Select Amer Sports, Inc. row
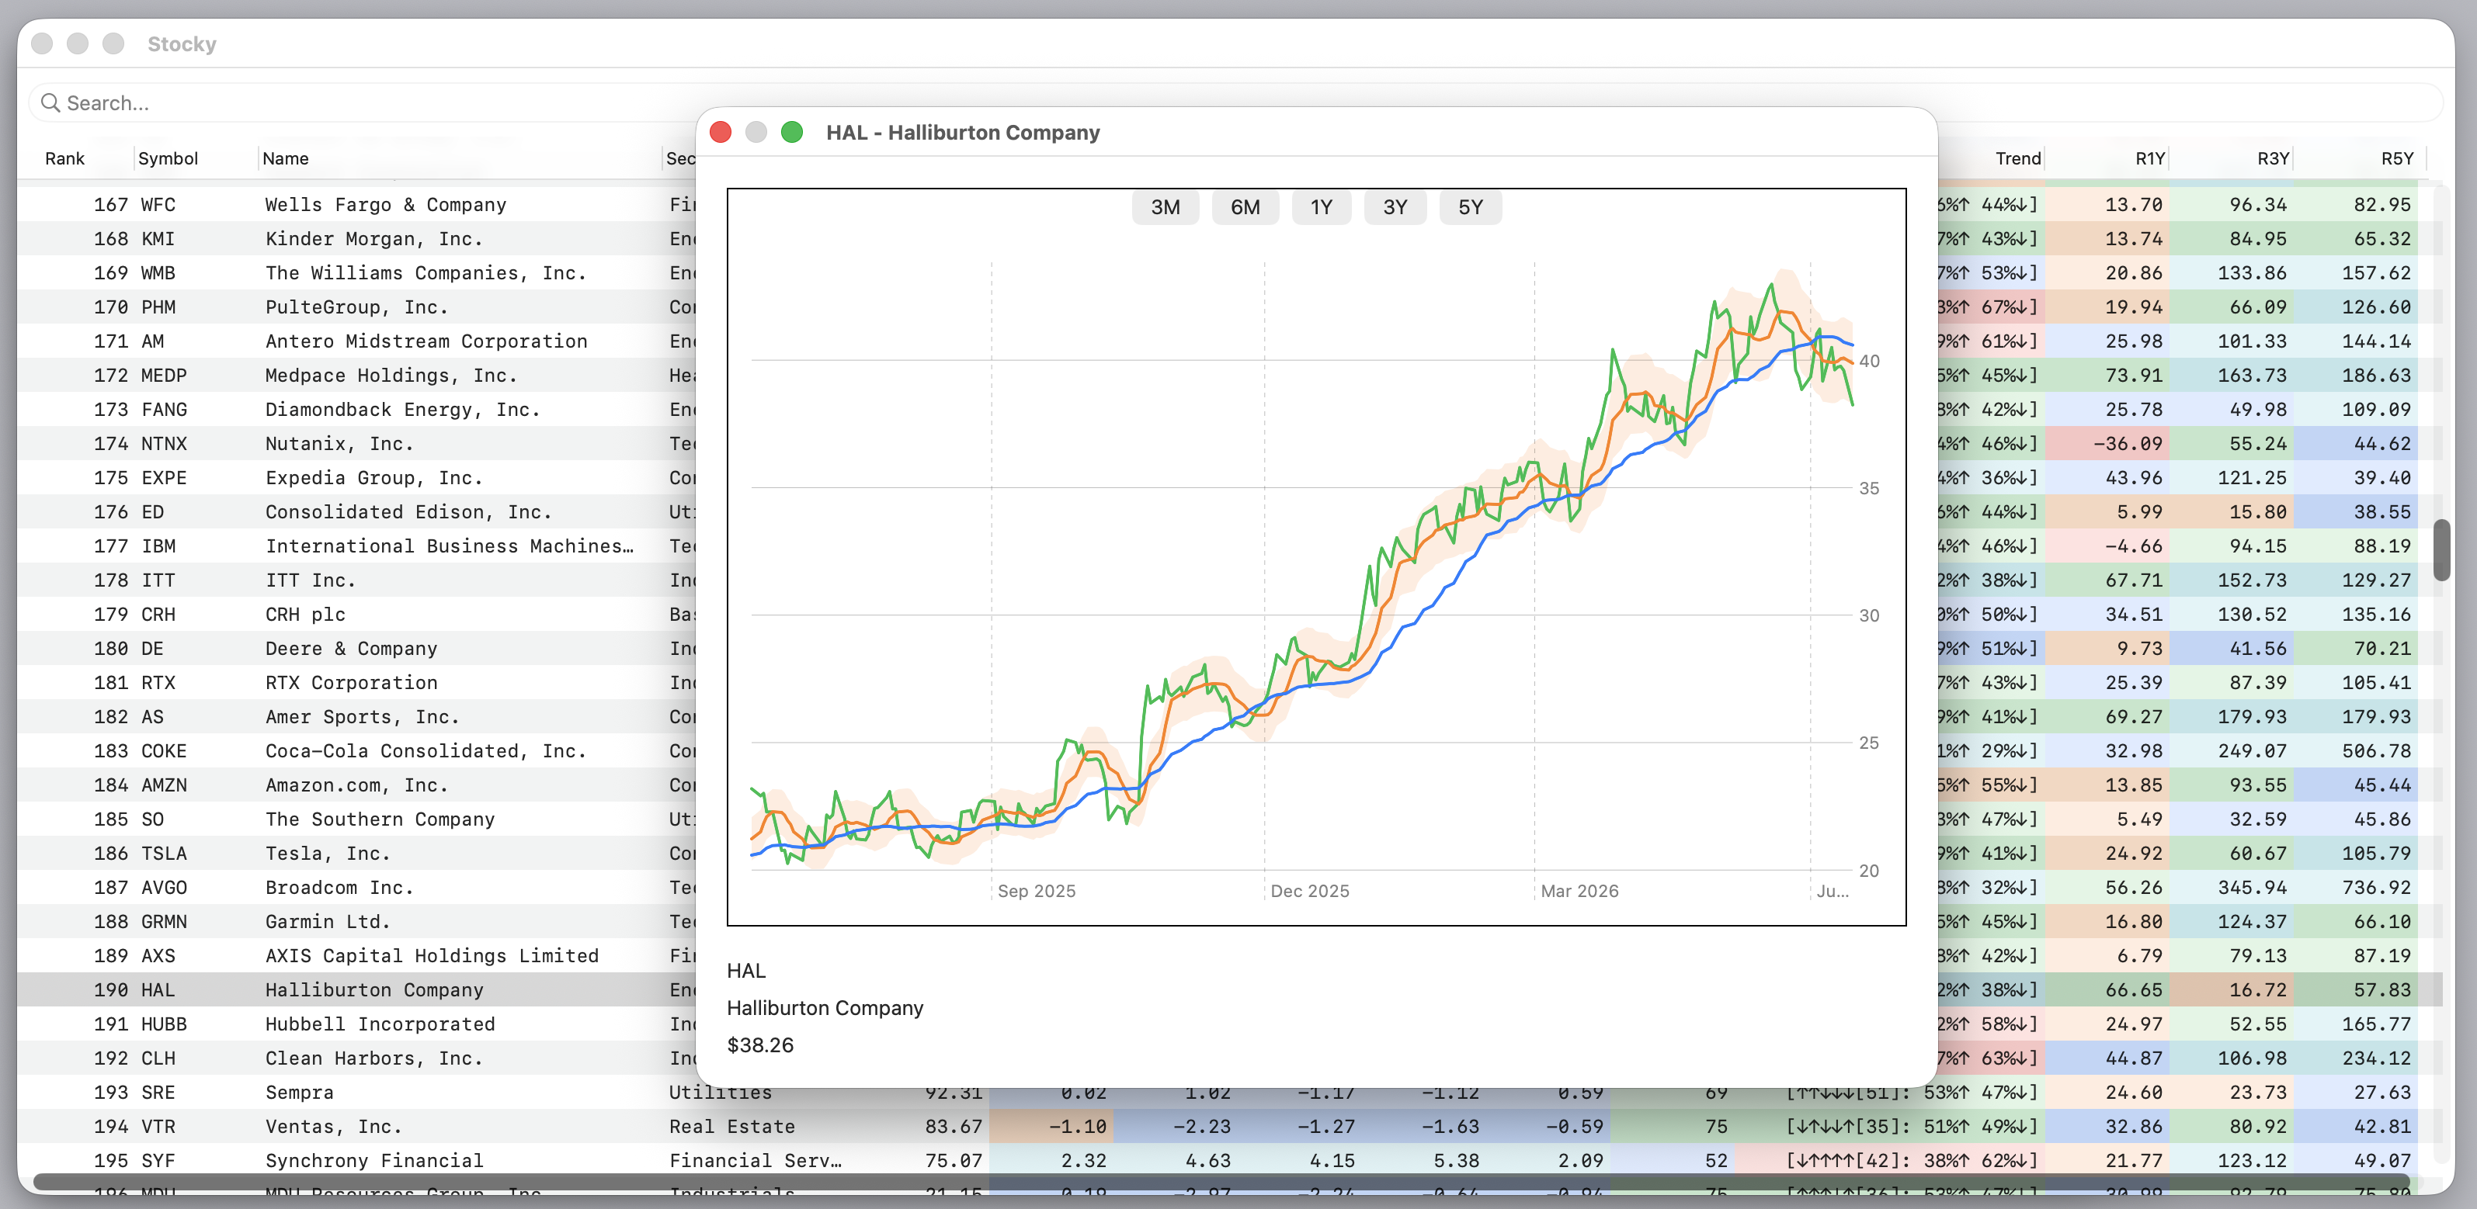 coord(1231,716)
